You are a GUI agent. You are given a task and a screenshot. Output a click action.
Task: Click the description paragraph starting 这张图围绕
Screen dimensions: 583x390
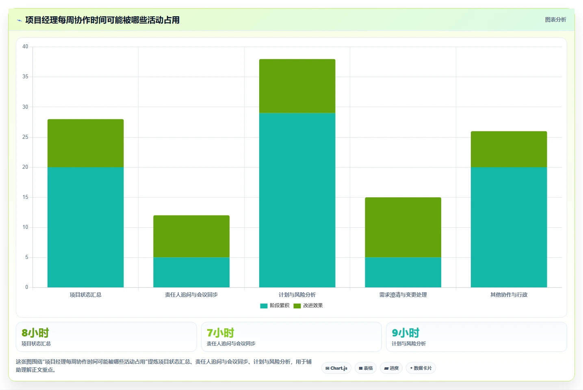164,366
